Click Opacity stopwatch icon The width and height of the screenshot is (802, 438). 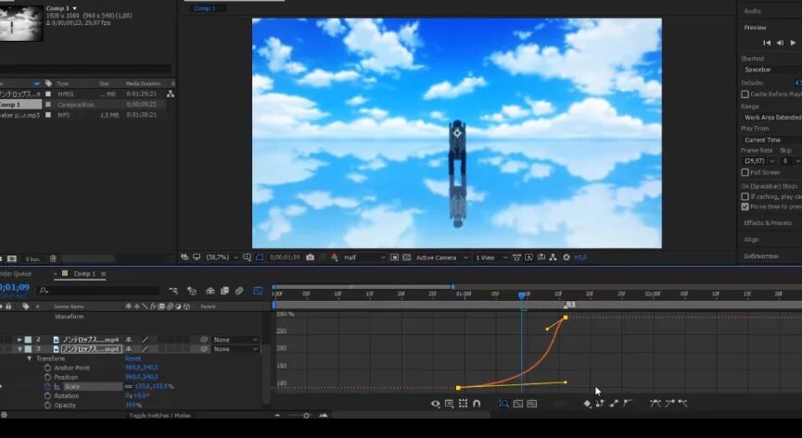(x=47, y=406)
